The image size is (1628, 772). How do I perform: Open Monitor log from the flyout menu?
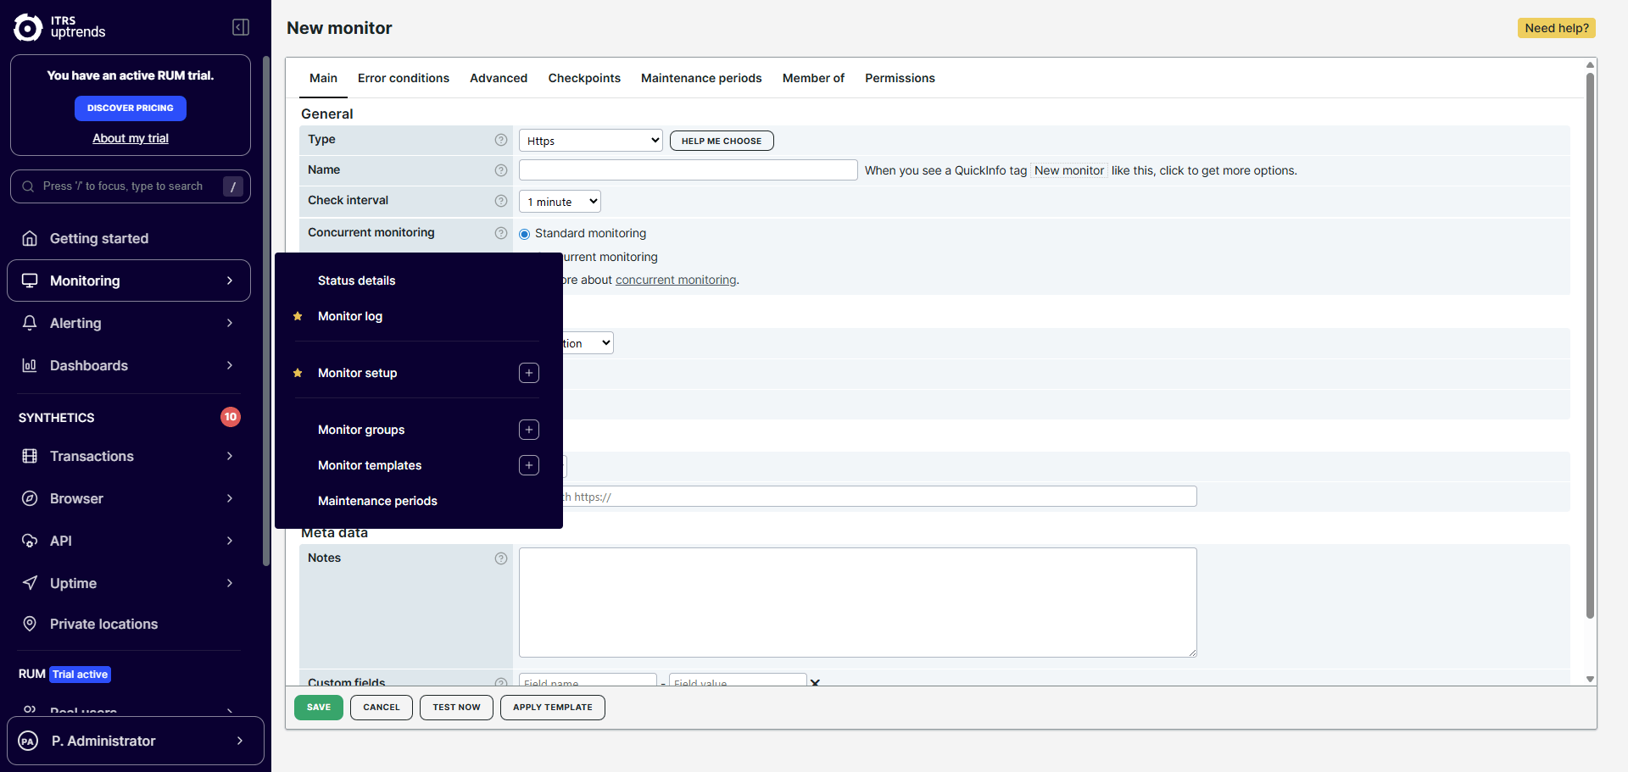(350, 316)
